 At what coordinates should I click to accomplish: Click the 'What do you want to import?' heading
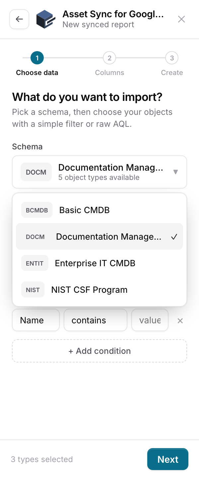point(87,97)
